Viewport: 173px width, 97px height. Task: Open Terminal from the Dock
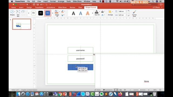point(51,94)
